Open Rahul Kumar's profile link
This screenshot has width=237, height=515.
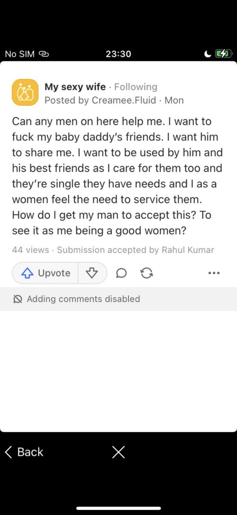click(188, 250)
